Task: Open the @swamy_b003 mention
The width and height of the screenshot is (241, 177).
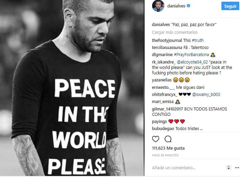Action: point(206,95)
